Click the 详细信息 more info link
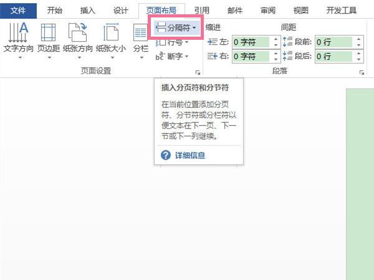Screen dimensions: 374x280 tap(190, 156)
